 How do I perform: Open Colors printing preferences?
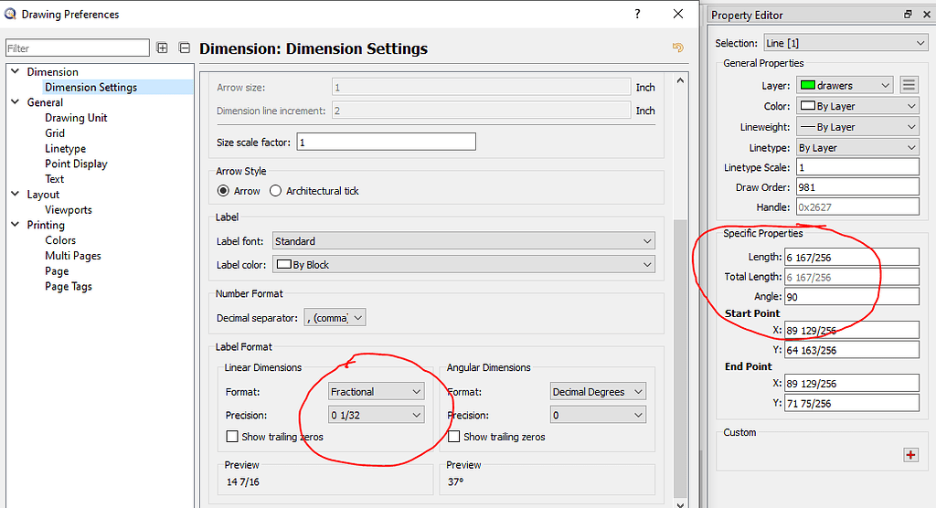(60, 240)
